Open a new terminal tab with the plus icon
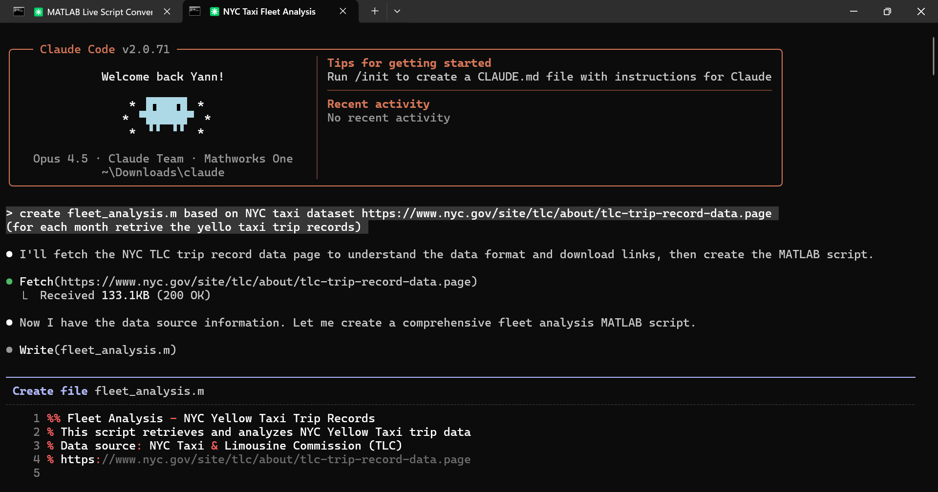938x492 pixels. point(374,11)
